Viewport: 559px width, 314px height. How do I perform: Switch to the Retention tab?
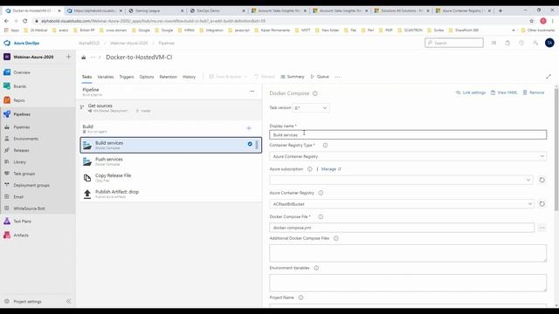[168, 77]
